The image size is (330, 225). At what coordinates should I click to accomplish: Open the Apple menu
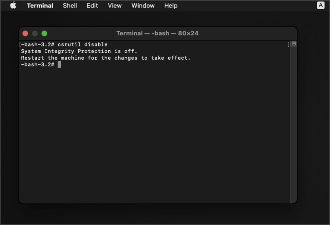coord(13,5)
